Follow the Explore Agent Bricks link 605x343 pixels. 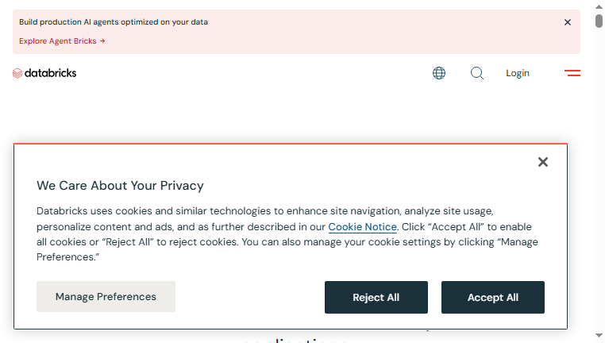tap(62, 41)
